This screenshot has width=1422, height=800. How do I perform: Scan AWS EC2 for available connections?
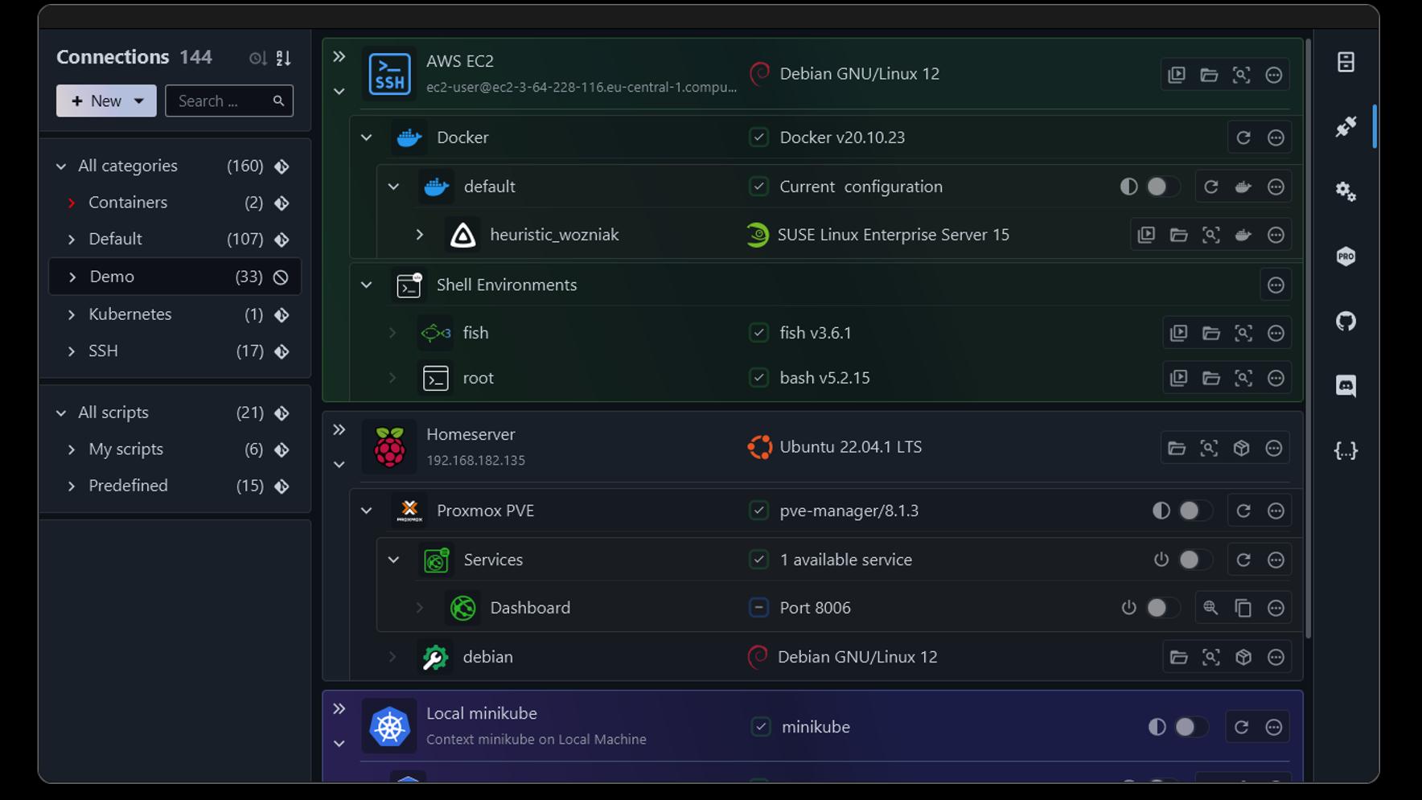(1241, 75)
